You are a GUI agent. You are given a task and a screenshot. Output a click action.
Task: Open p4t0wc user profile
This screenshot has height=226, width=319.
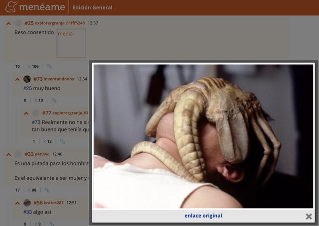pyautogui.click(x=42, y=154)
